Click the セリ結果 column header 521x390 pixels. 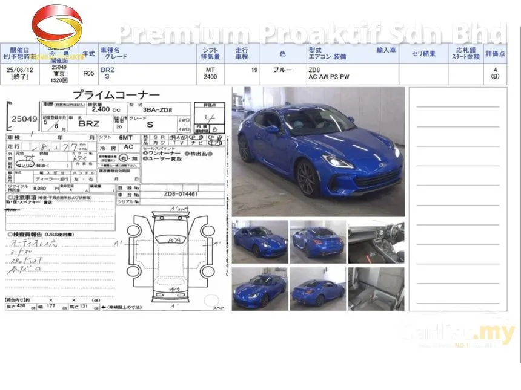point(423,53)
